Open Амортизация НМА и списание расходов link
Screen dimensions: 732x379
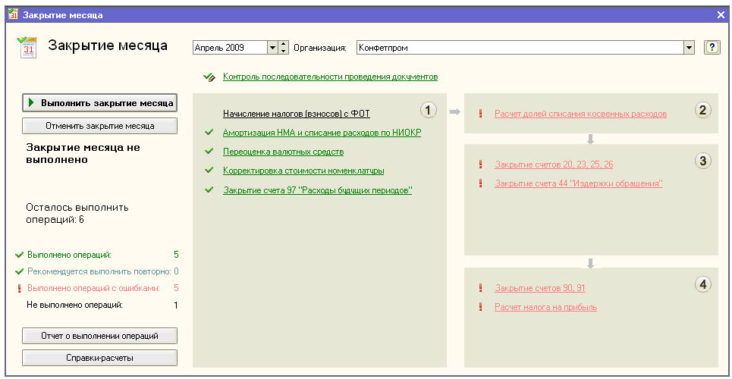(x=322, y=133)
